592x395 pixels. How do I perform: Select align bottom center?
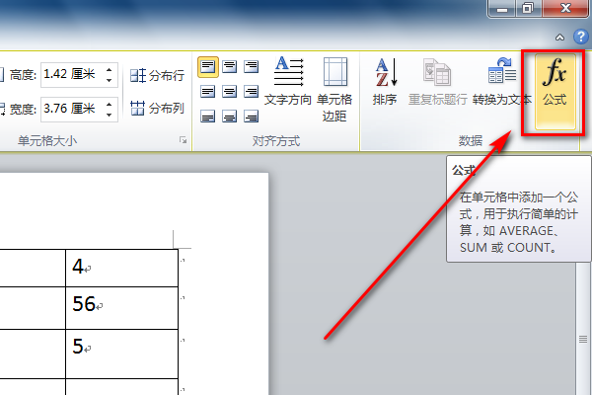pyautogui.click(x=230, y=117)
